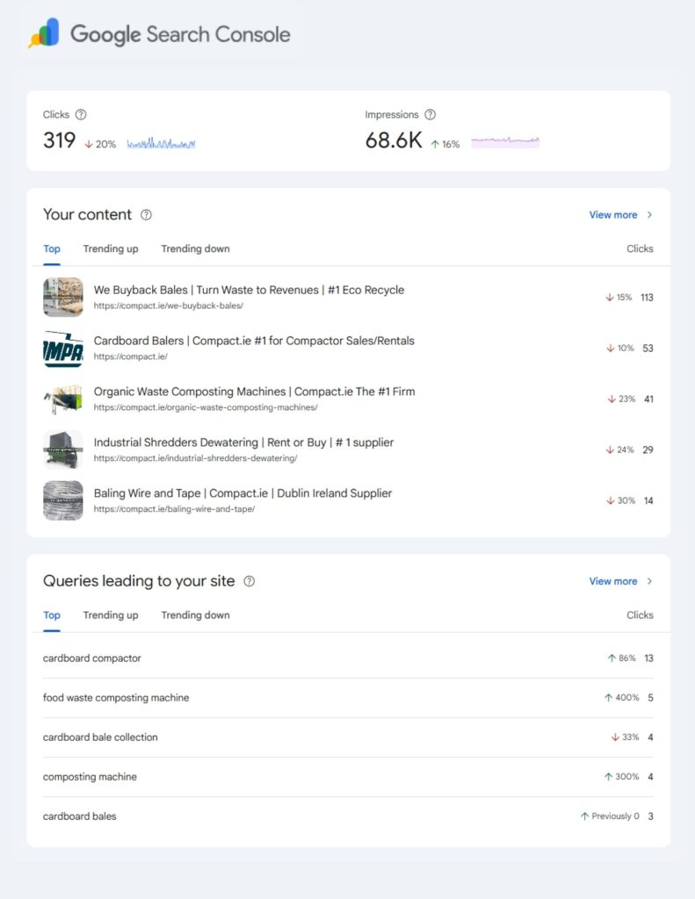Open the compact.ie/we-buyback-bales/ URL link
Image resolution: width=695 pixels, height=899 pixels.
coord(168,306)
